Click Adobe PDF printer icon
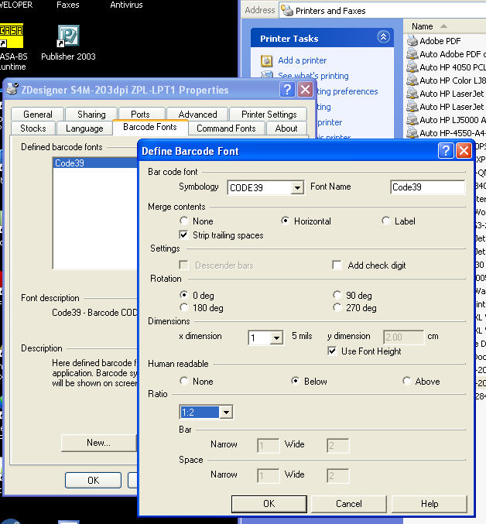 coord(412,41)
